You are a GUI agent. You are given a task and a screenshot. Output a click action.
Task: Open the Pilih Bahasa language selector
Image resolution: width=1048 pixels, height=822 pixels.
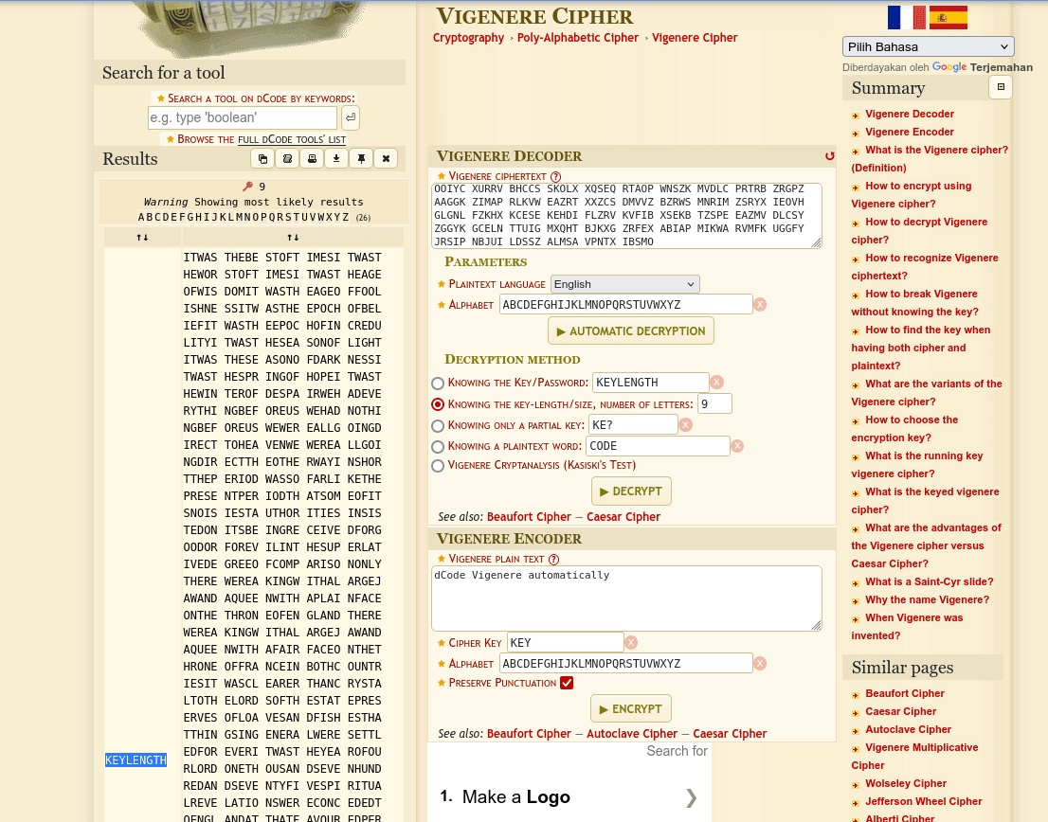pos(928,45)
